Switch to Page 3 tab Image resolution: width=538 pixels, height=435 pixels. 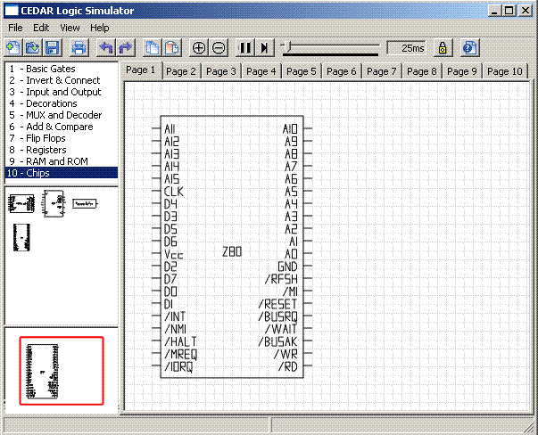pyautogui.click(x=221, y=71)
